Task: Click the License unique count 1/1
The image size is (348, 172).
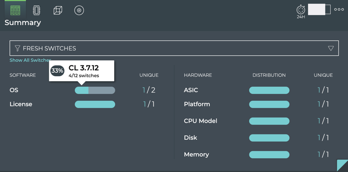Action: [149, 104]
